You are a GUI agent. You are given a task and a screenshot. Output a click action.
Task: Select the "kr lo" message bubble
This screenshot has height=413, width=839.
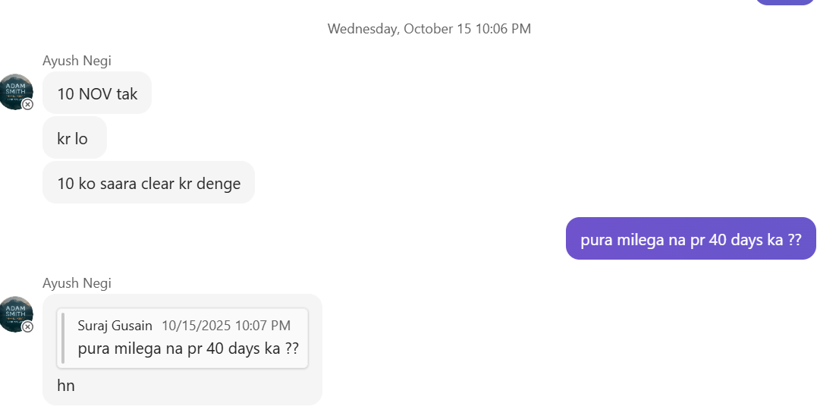pyautogui.click(x=74, y=139)
